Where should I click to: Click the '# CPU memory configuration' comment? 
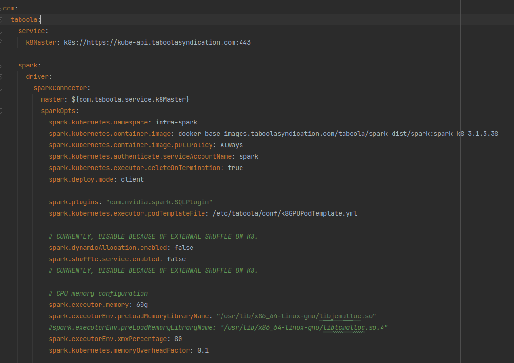click(98, 293)
